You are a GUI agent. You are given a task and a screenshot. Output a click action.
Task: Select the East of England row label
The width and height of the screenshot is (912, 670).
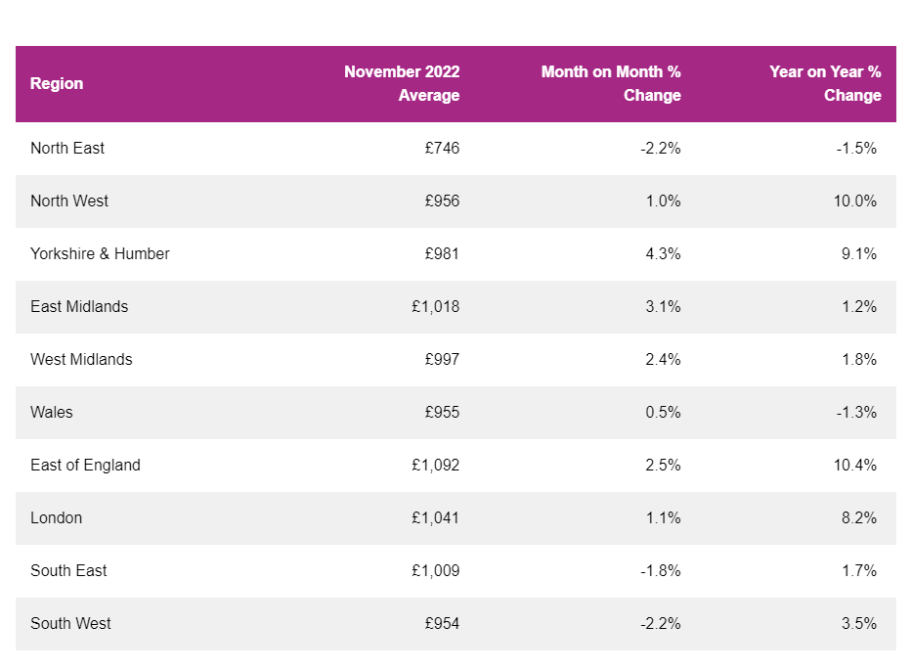click(85, 466)
